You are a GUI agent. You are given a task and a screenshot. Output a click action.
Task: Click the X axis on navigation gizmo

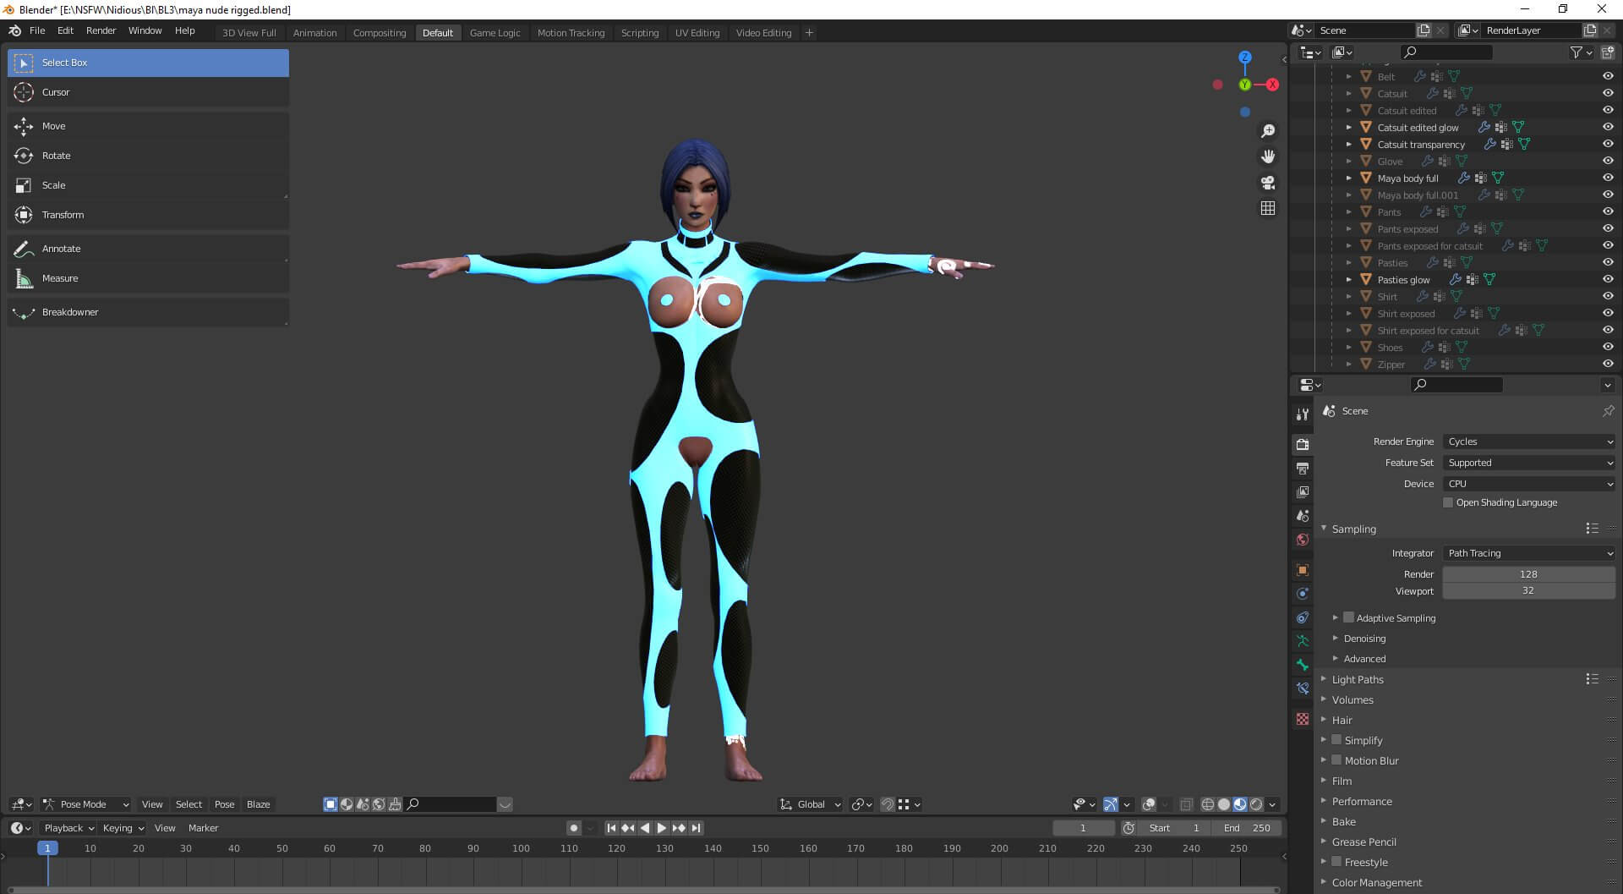click(x=1272, y=85)
